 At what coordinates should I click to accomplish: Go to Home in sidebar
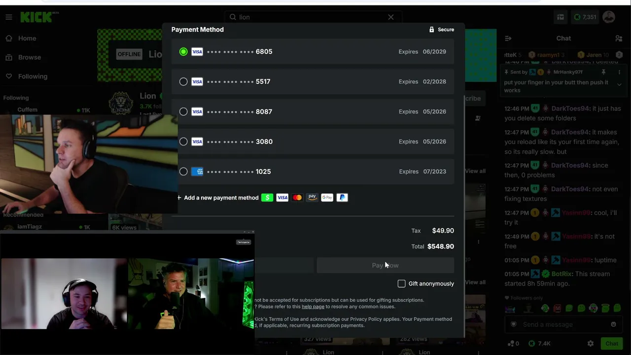pyautogui.click(x=27, y=38)
